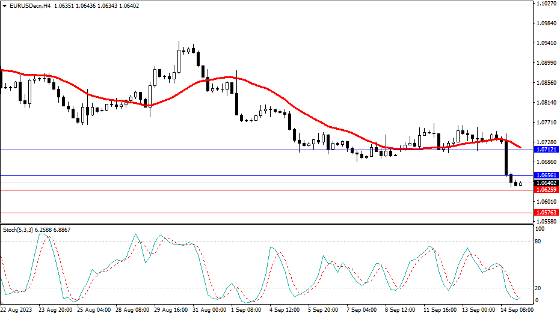Click the grey 1.06402 current price label
Screen dimensions: 560x316
546,183
